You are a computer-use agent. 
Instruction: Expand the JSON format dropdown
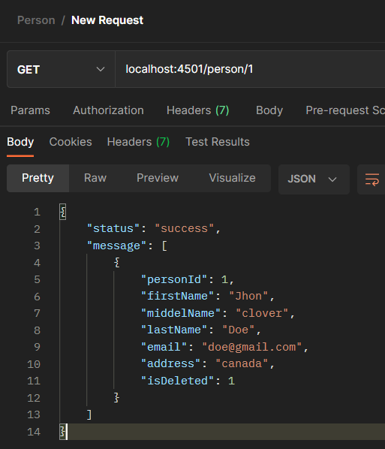(314, 179)
